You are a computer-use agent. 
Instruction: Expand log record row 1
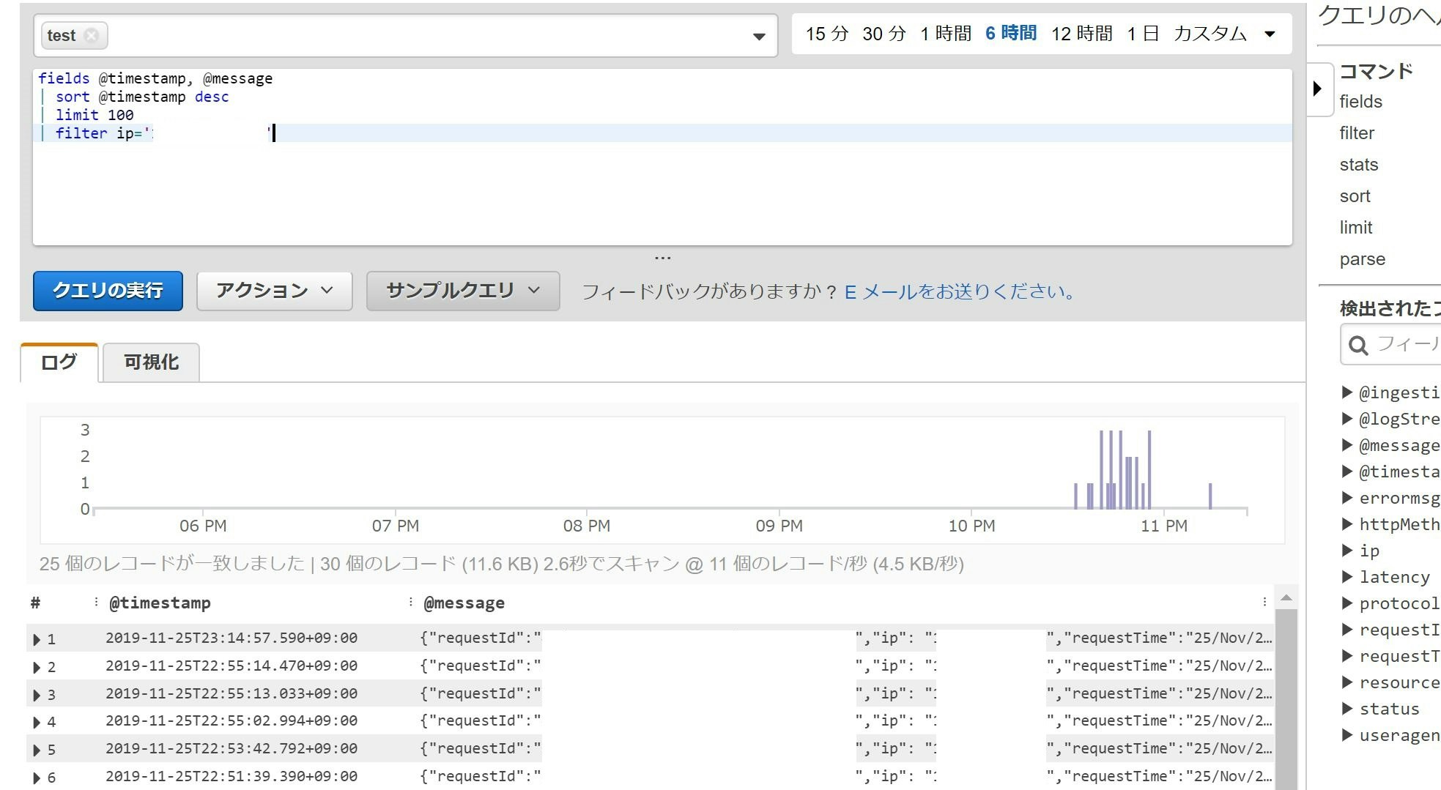click(37, 640)
